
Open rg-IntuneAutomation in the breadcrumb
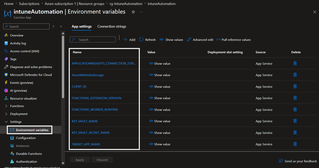[x=126, y=4]
